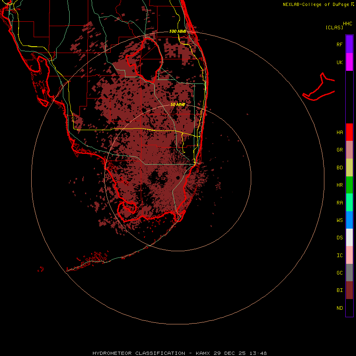Image resolution: width=356 pixels, height=356 pixels.
Task: Click the black radar site dot
Action: tap(178, 178)
